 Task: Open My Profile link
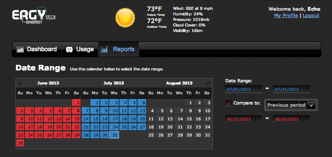[x=286, y=15]
